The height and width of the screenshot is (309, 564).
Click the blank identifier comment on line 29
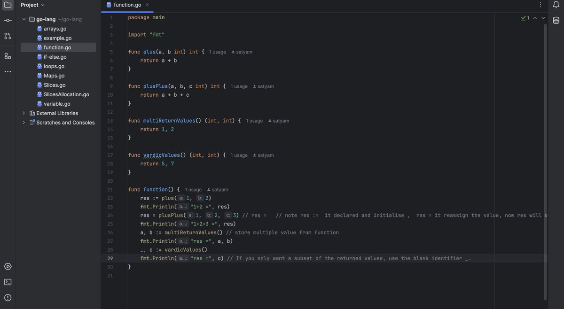pyautogui.click(x=349, y=258)
